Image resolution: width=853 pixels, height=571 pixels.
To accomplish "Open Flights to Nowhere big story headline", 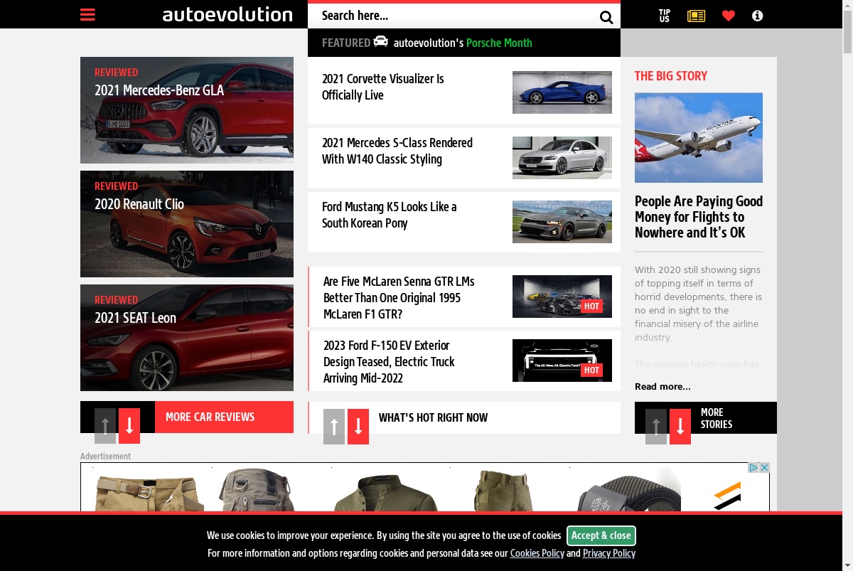I will pos(699,217).
